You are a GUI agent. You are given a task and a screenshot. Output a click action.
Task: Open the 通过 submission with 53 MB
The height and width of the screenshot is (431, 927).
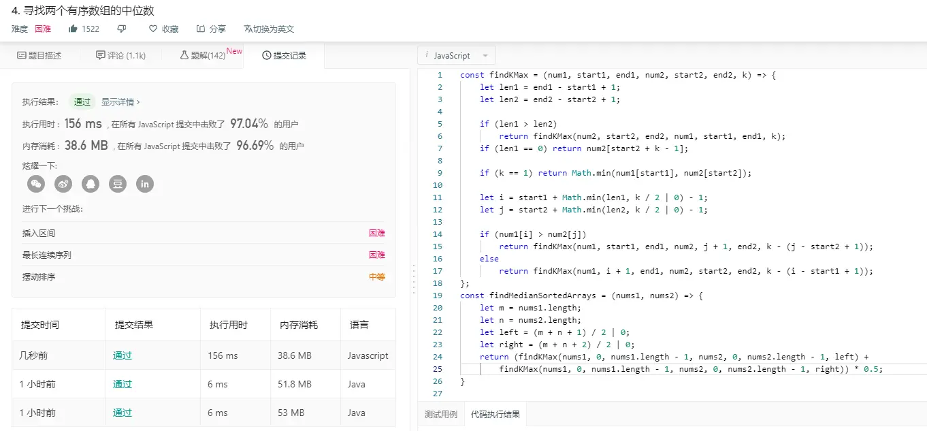(123, 413)
